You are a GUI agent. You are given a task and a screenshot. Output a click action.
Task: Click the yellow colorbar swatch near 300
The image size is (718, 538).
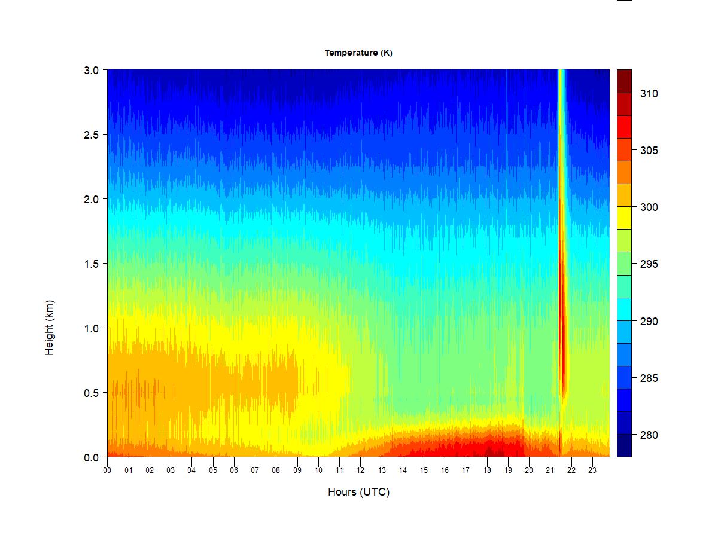tap(624, 218)
